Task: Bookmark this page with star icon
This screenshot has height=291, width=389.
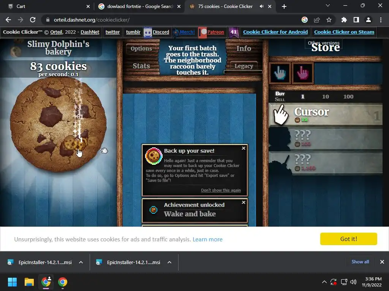Action: (x=329, y=20)
